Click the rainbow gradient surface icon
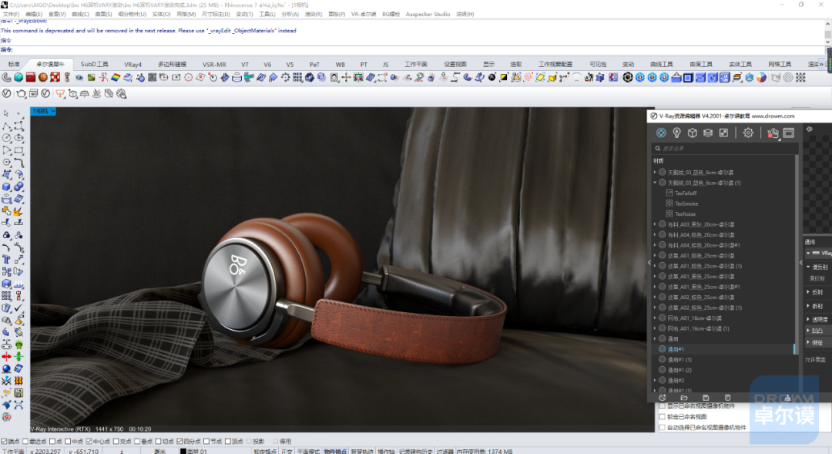832x454 pixels. 116,78
